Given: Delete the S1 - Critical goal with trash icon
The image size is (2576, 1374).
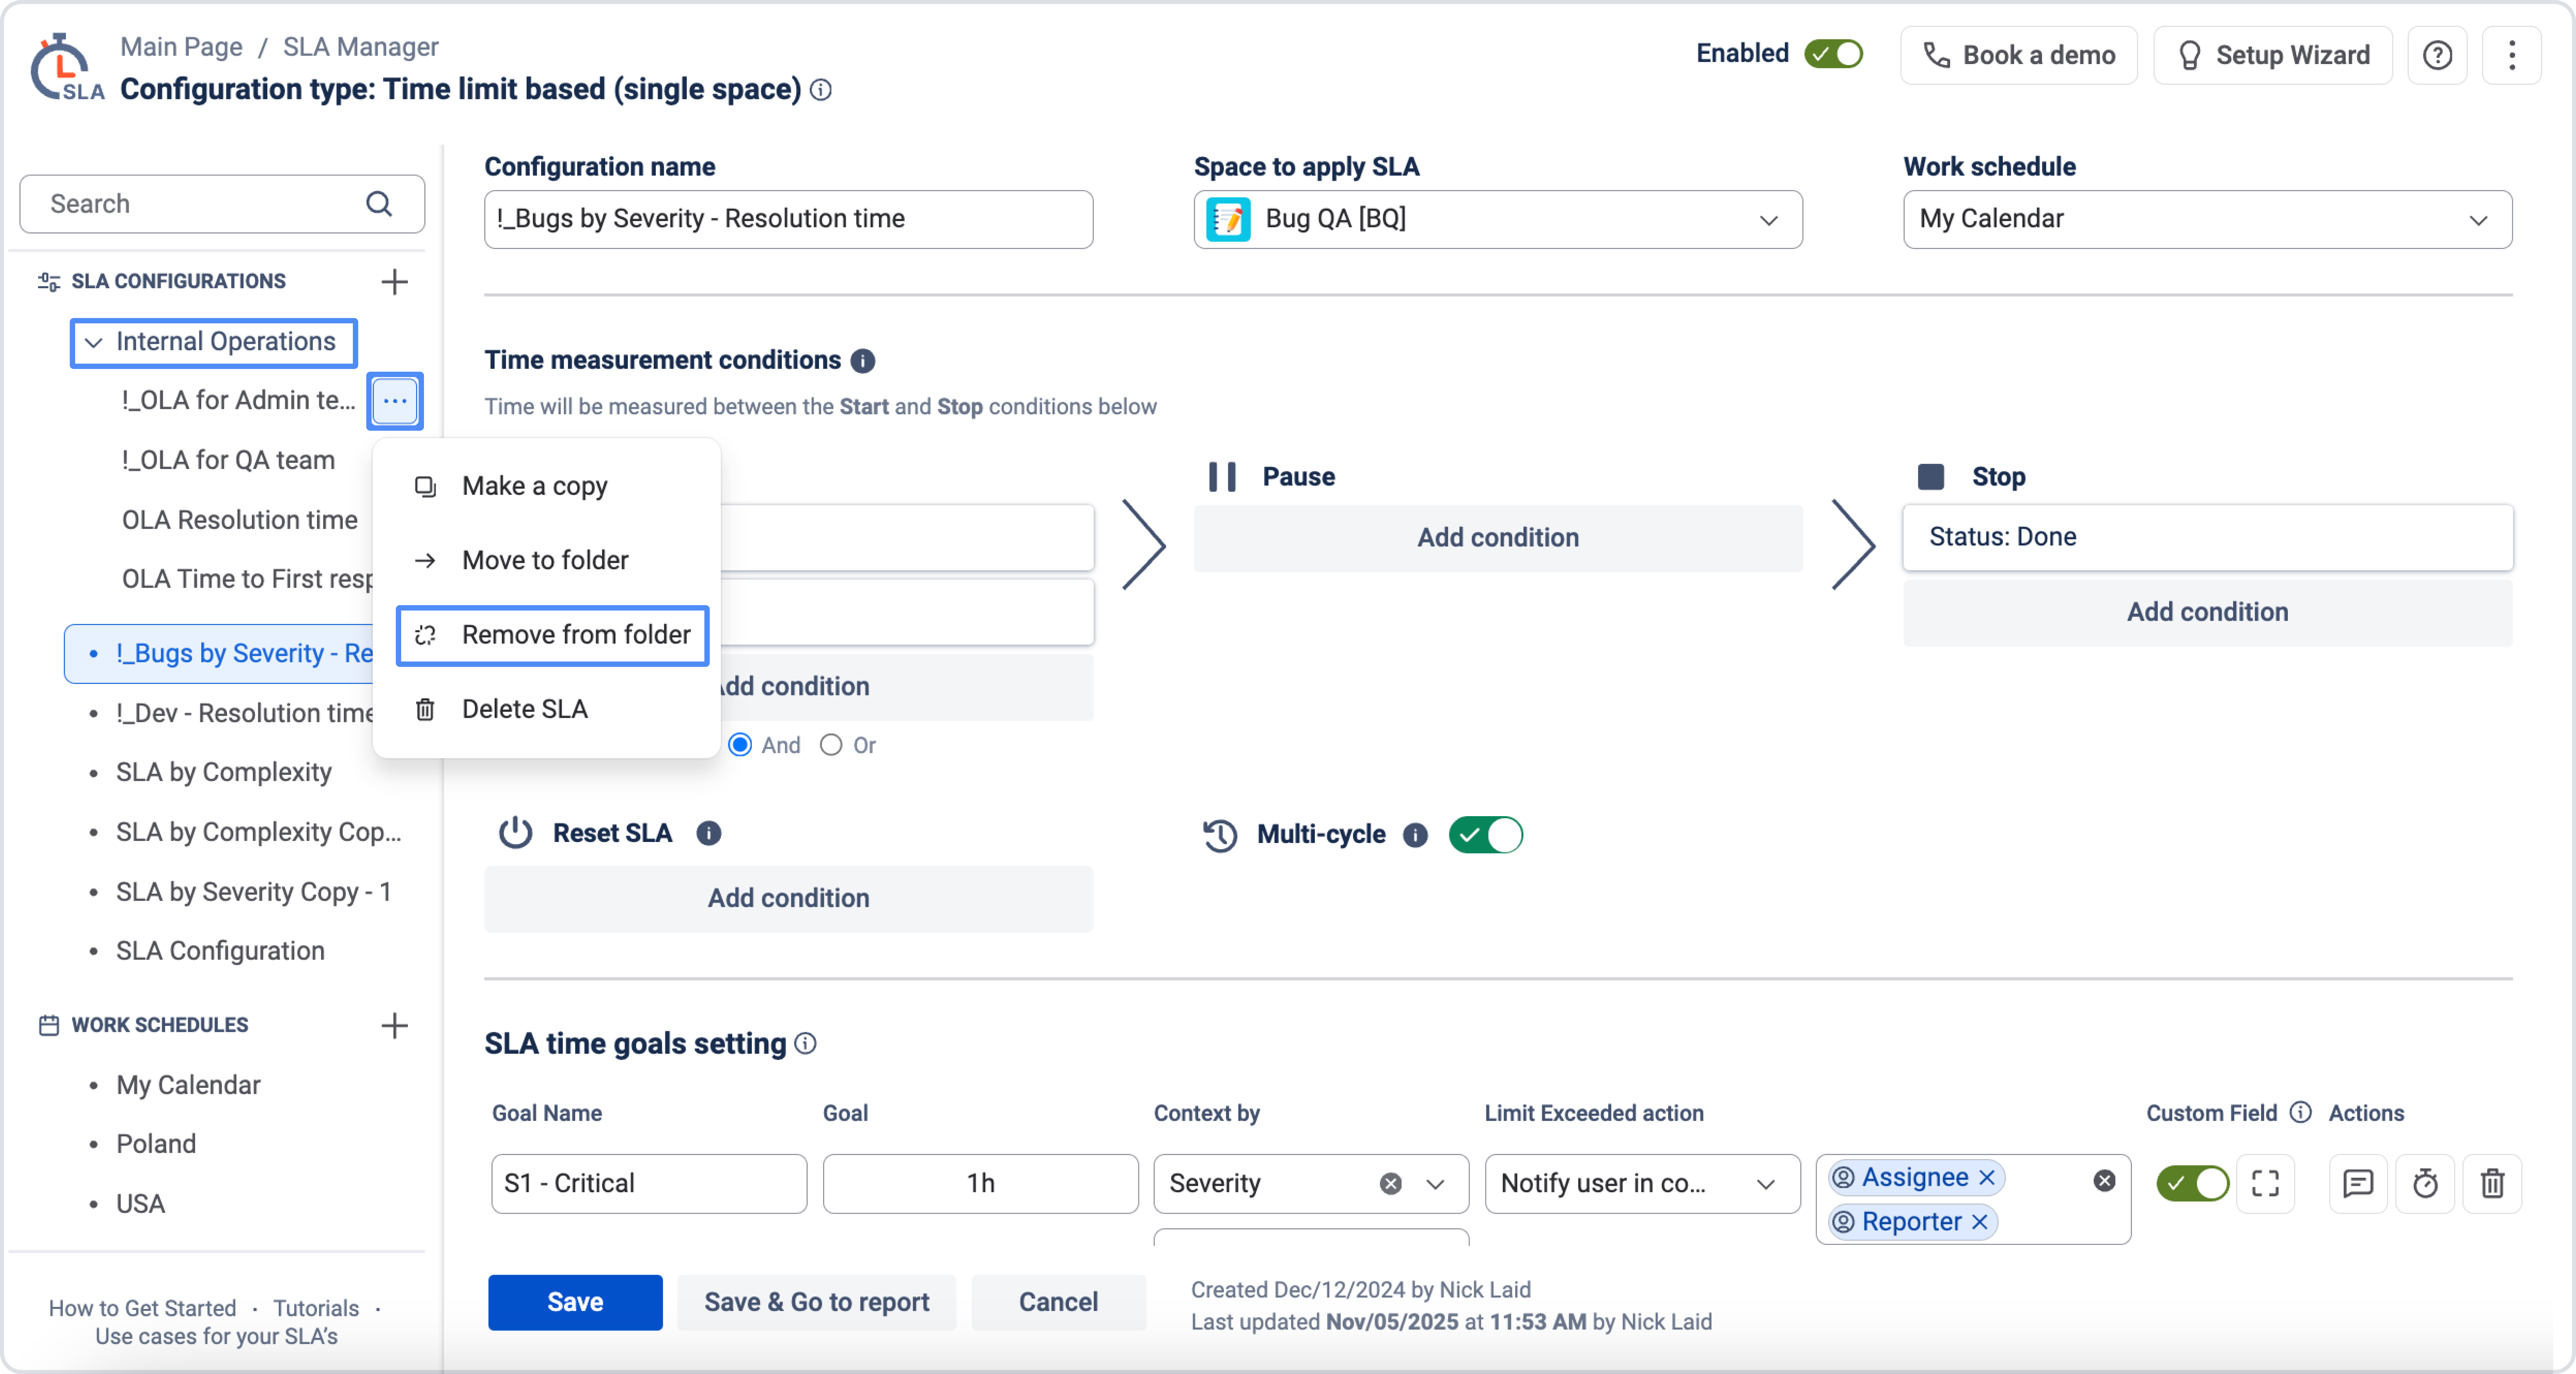Looking at the screenshot, I should (x=2492, y=1184).
